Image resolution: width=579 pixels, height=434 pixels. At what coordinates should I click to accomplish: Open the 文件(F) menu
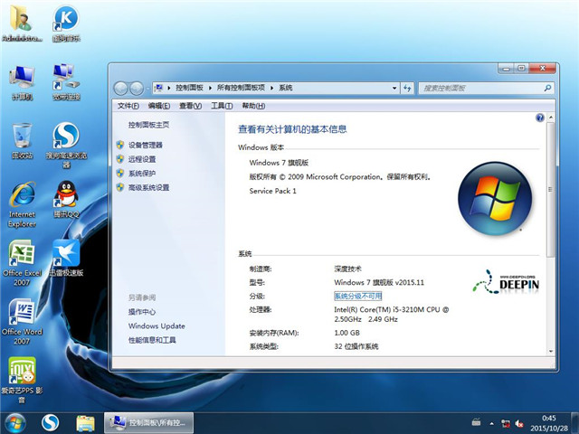click(128, 106)
